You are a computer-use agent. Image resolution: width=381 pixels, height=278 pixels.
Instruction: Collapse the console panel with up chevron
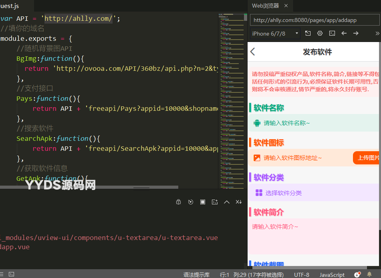tap(227, 202)
